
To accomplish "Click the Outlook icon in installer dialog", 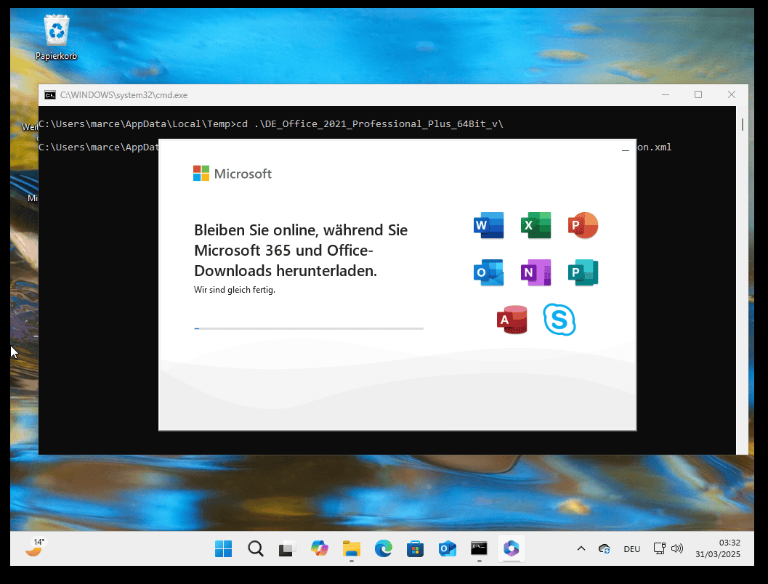I will click(x=488, y=272).
